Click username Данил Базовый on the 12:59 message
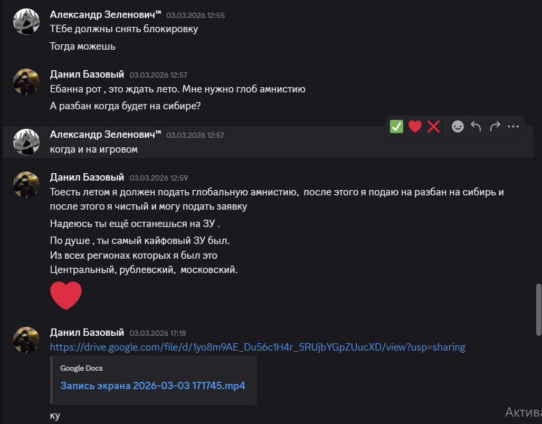 pos(87,177)
